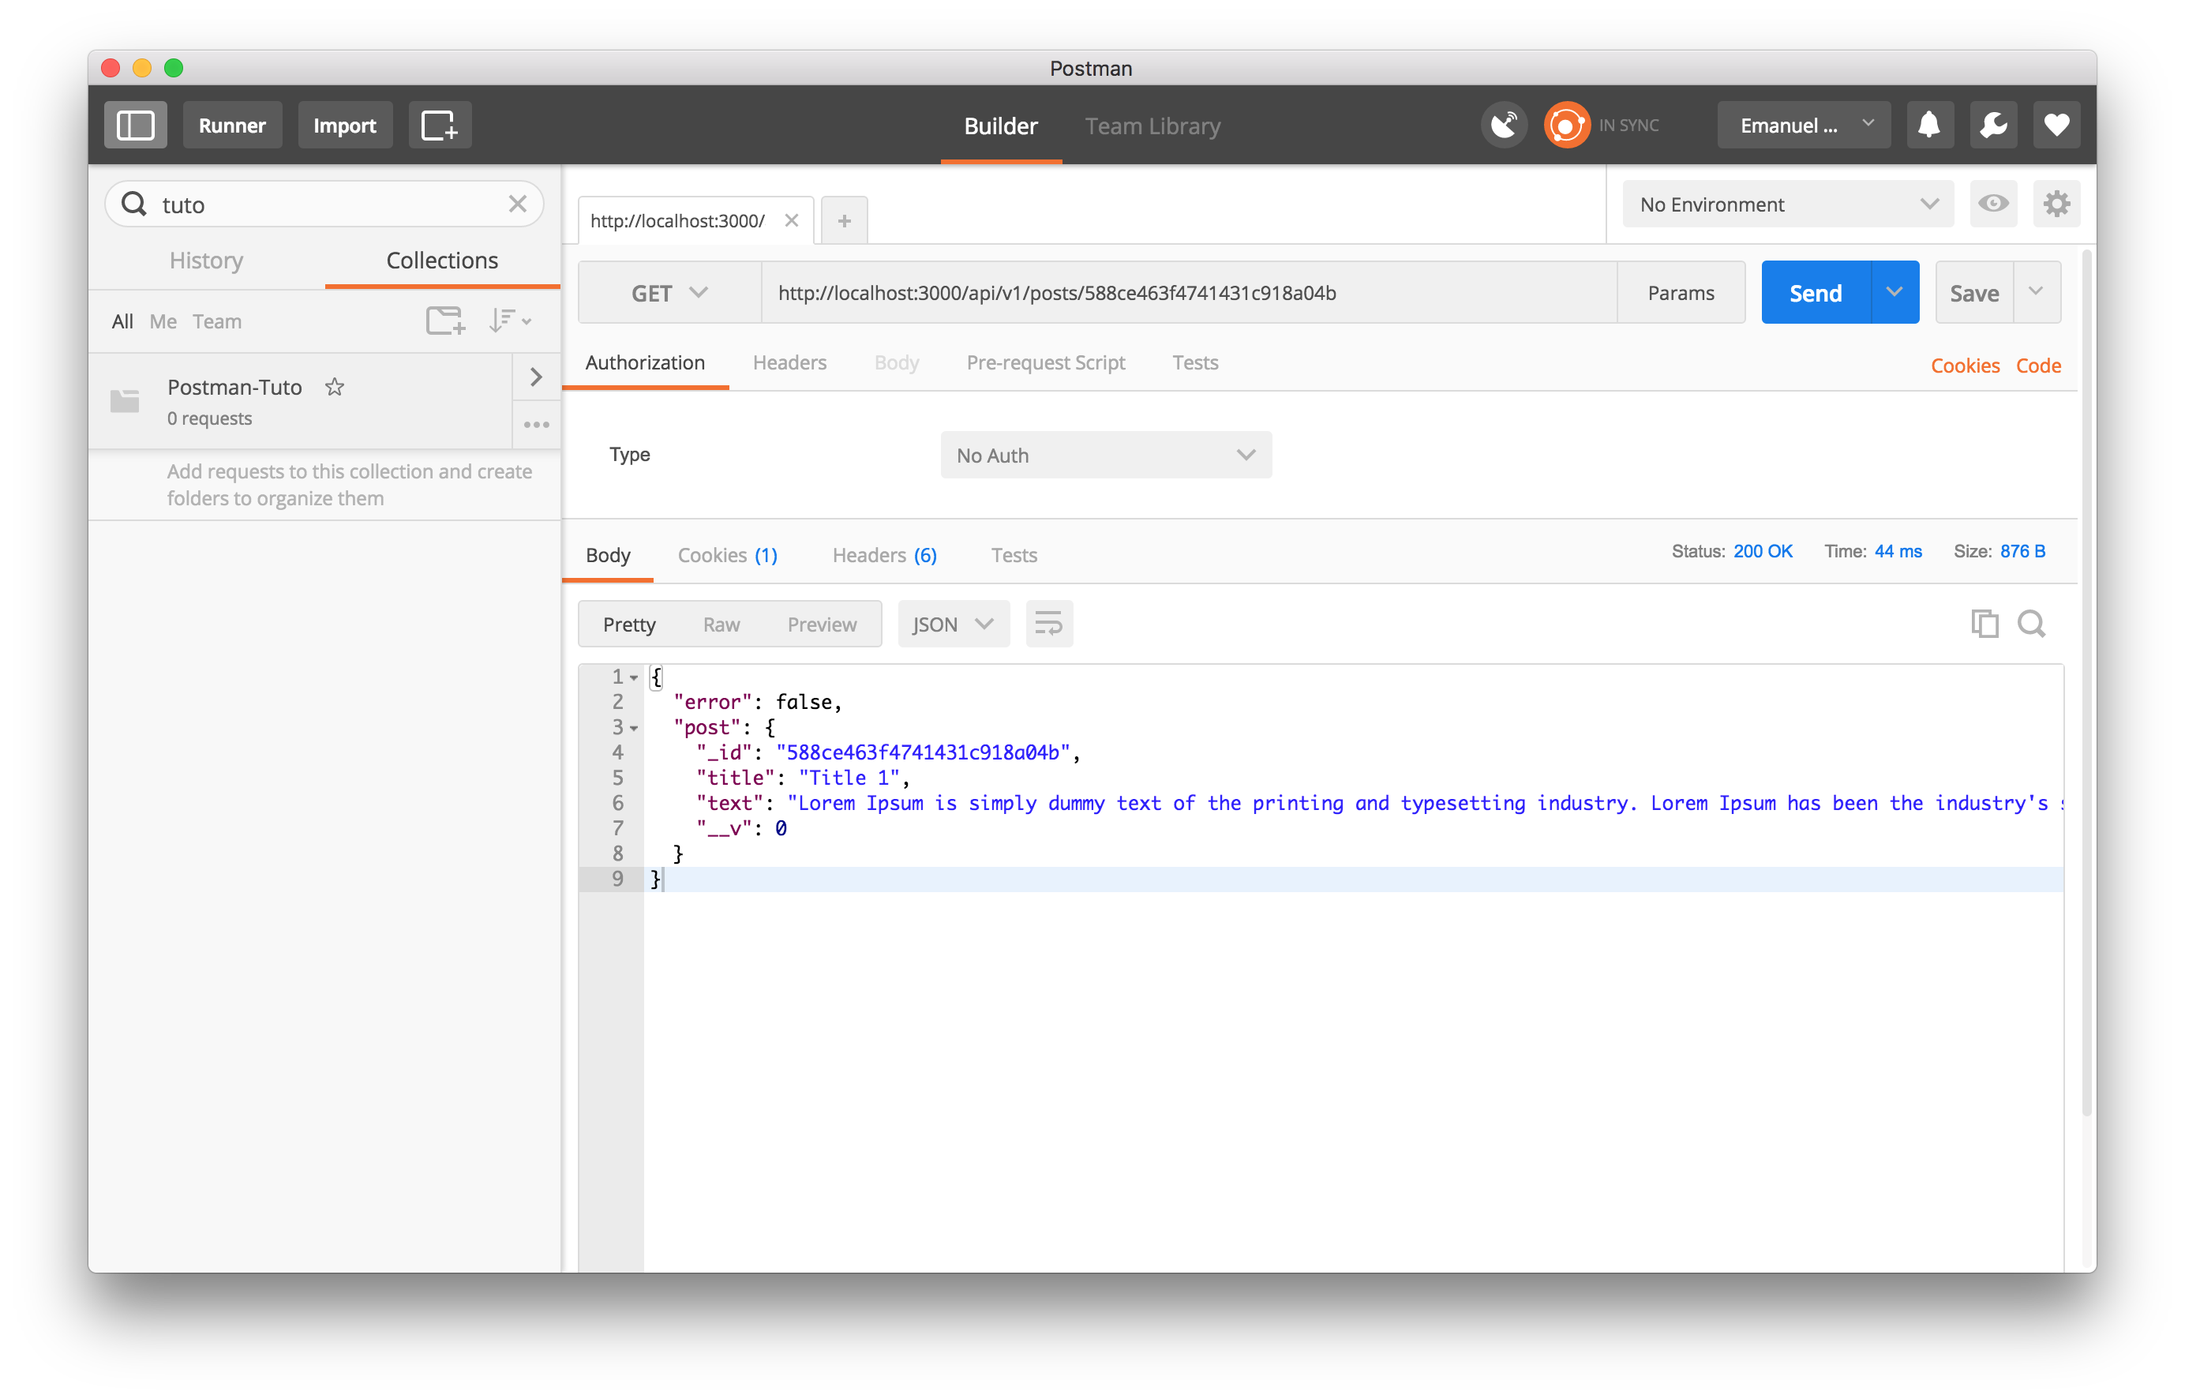
Task: Open the wrench settings icon
Action: tap(1992, 126)
